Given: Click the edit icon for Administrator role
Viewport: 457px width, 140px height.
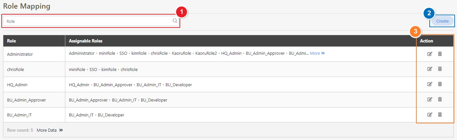Looking at the screenshot, I should coord(430,54).
